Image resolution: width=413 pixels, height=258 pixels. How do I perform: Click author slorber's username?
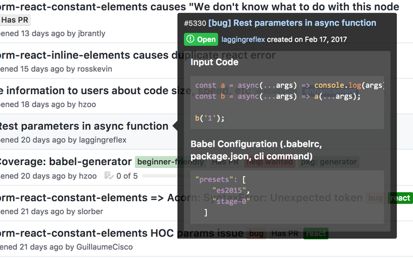click(90, 212)
